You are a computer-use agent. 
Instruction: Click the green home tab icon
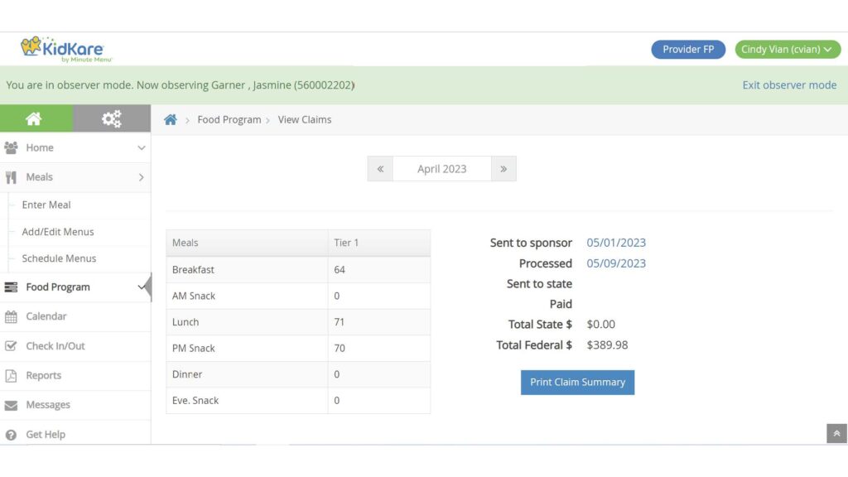33,118
